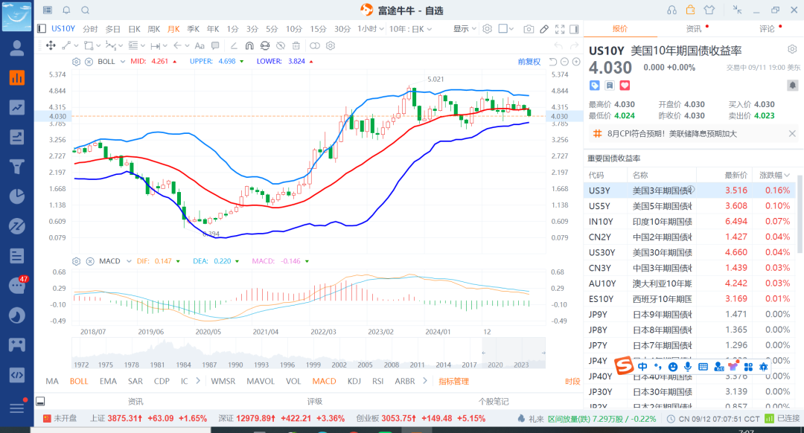This screenshot has width=804, height=433.
Task: Open the pie chart icon in sidebar
Action: [17, 196]
